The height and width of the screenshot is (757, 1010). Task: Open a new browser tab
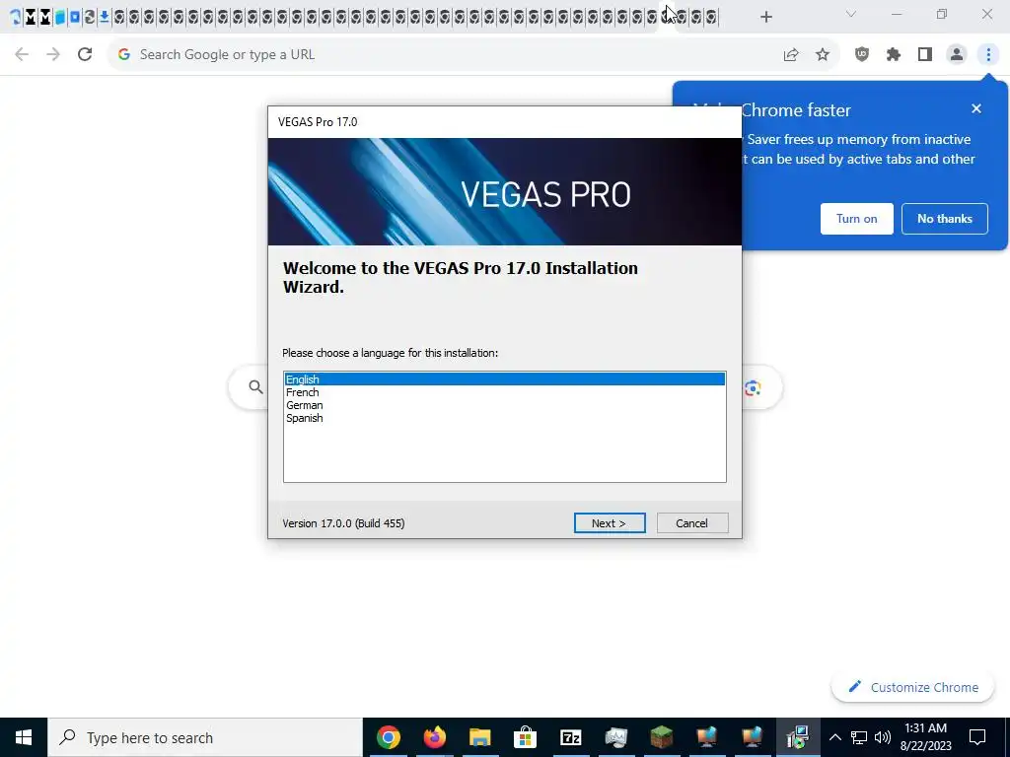[765, 17]
